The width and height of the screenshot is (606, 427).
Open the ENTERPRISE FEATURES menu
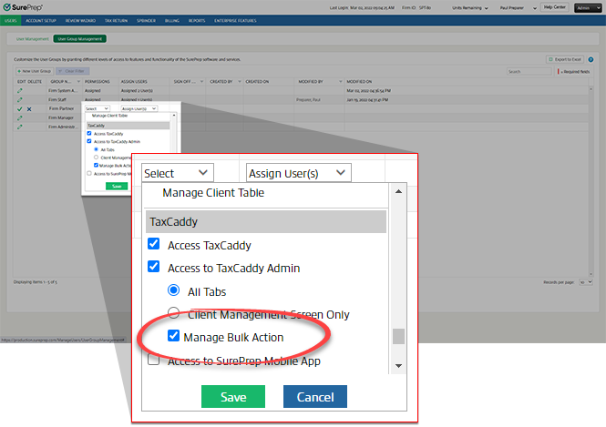[x=235, y=20]
